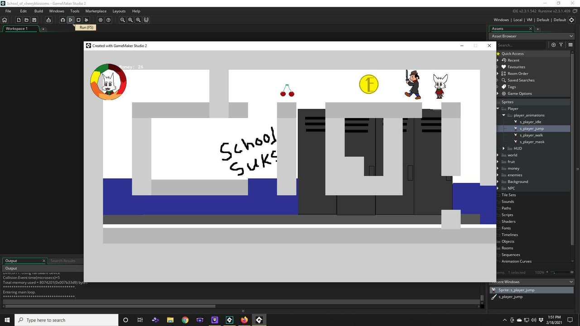The height and width of the screenshot is (326, 580).
Task: Select s_player_walk sprite
Action: tap(531, 135)
